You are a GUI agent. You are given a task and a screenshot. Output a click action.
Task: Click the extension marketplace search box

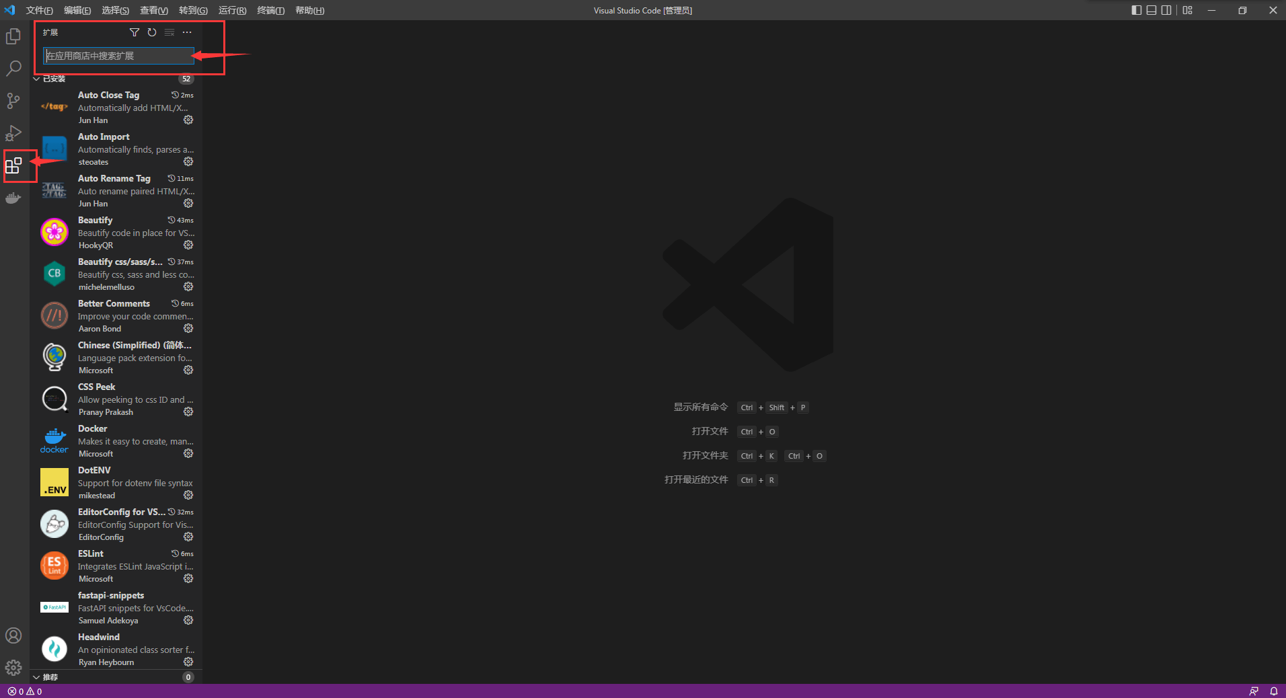click(118, 56)
